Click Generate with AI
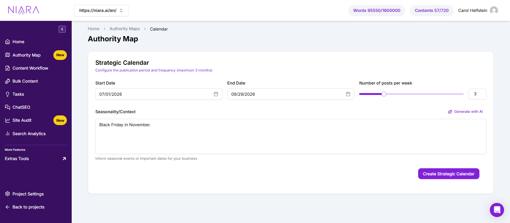 (465, 112)
